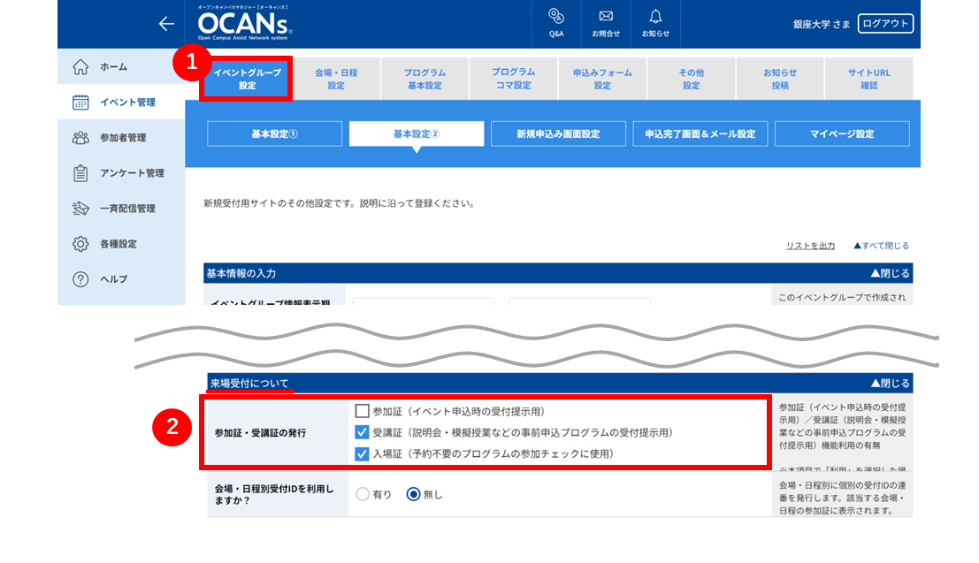Uncheck the 入場証 checkbox
This screenshot has width=979, height=563.
[362, 453]
